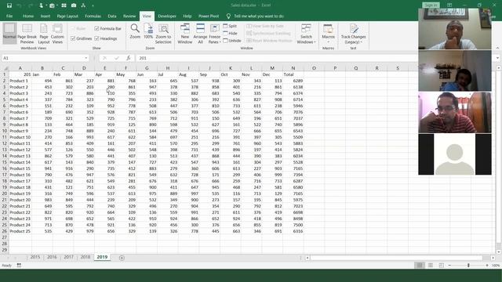Click Arrange All windows
Viewport: 502px width, 282px height.
point(200,34)
